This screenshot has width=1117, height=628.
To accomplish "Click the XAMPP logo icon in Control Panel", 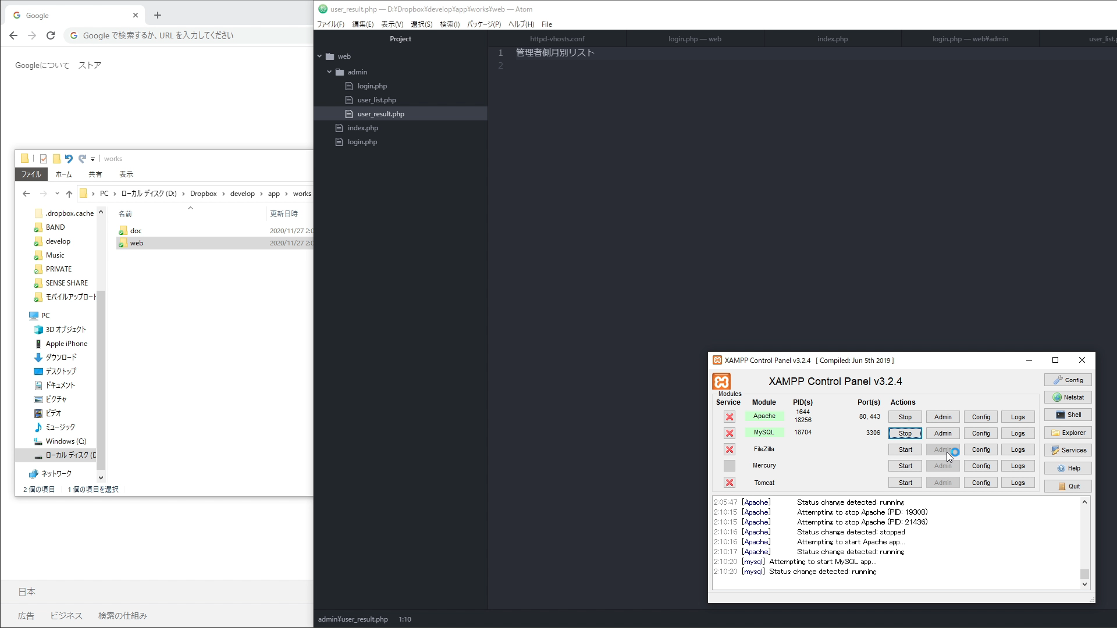I will point(721,381).
